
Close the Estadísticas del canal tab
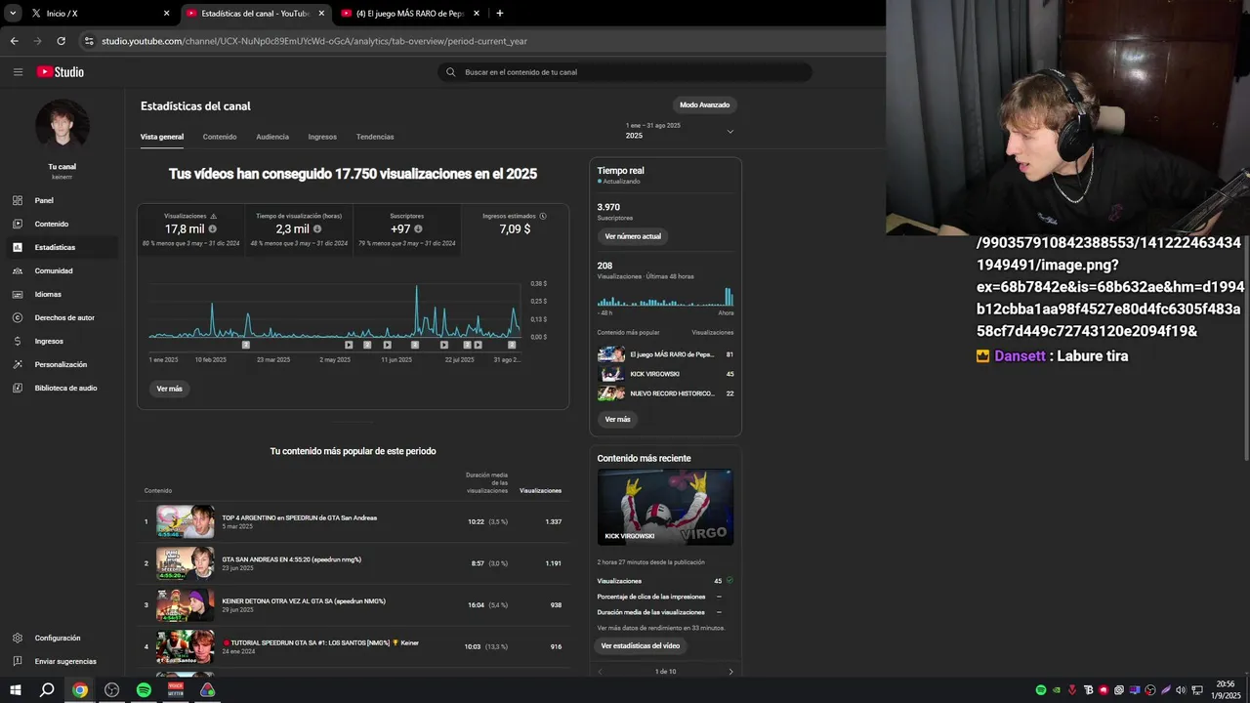point(321,14)
